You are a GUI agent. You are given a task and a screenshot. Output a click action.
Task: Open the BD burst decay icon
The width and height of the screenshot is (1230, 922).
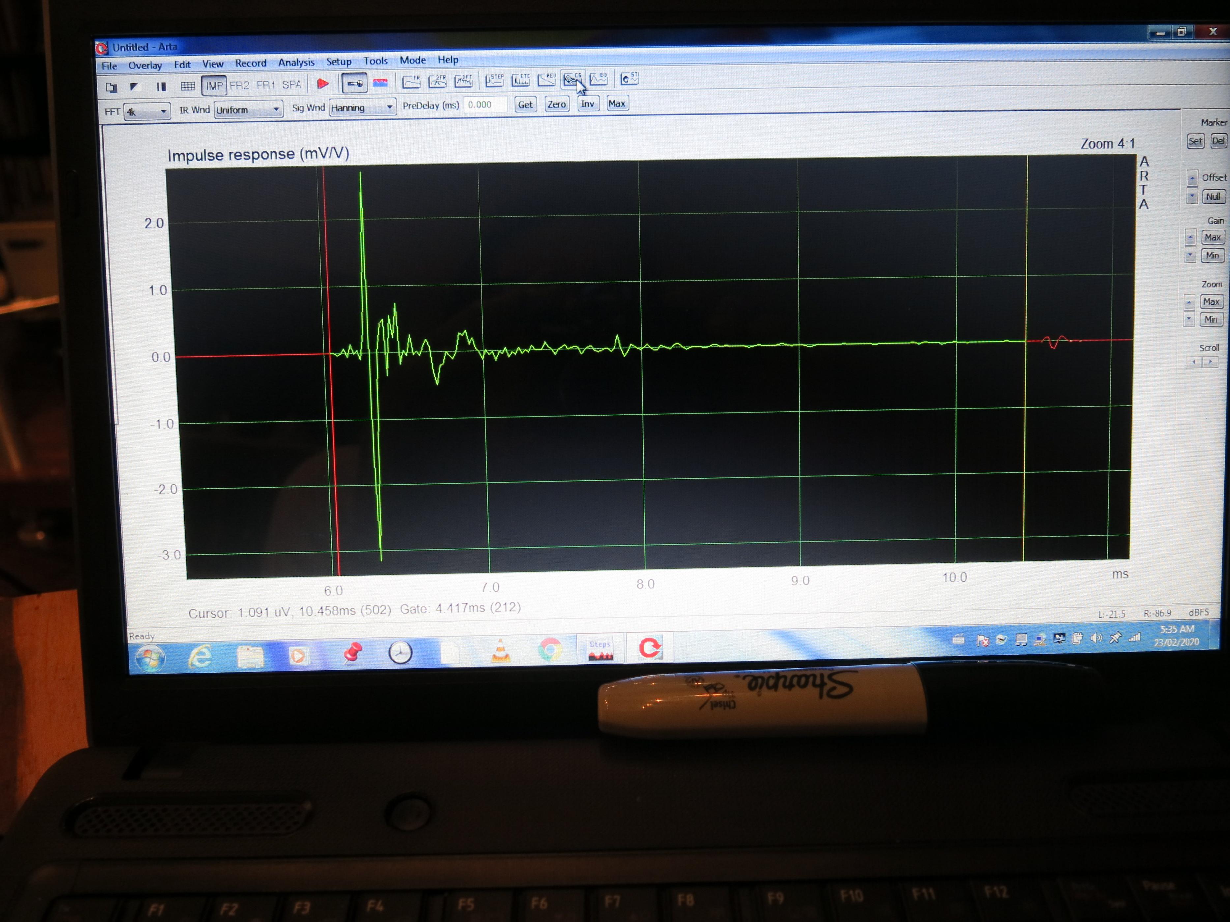coord(598,78)
